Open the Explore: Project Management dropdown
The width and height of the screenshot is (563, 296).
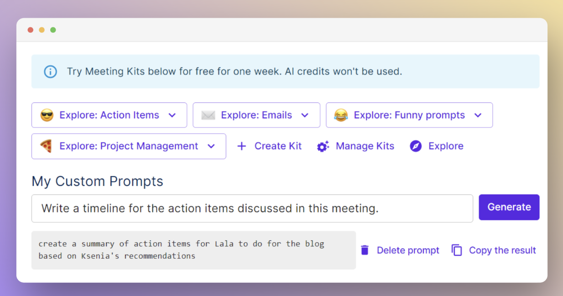pyautogui.click(x=211, y=146)
